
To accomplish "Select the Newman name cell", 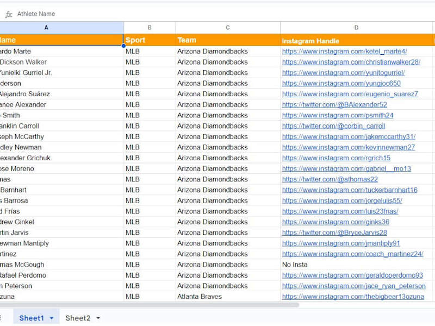I will point(61,147).
